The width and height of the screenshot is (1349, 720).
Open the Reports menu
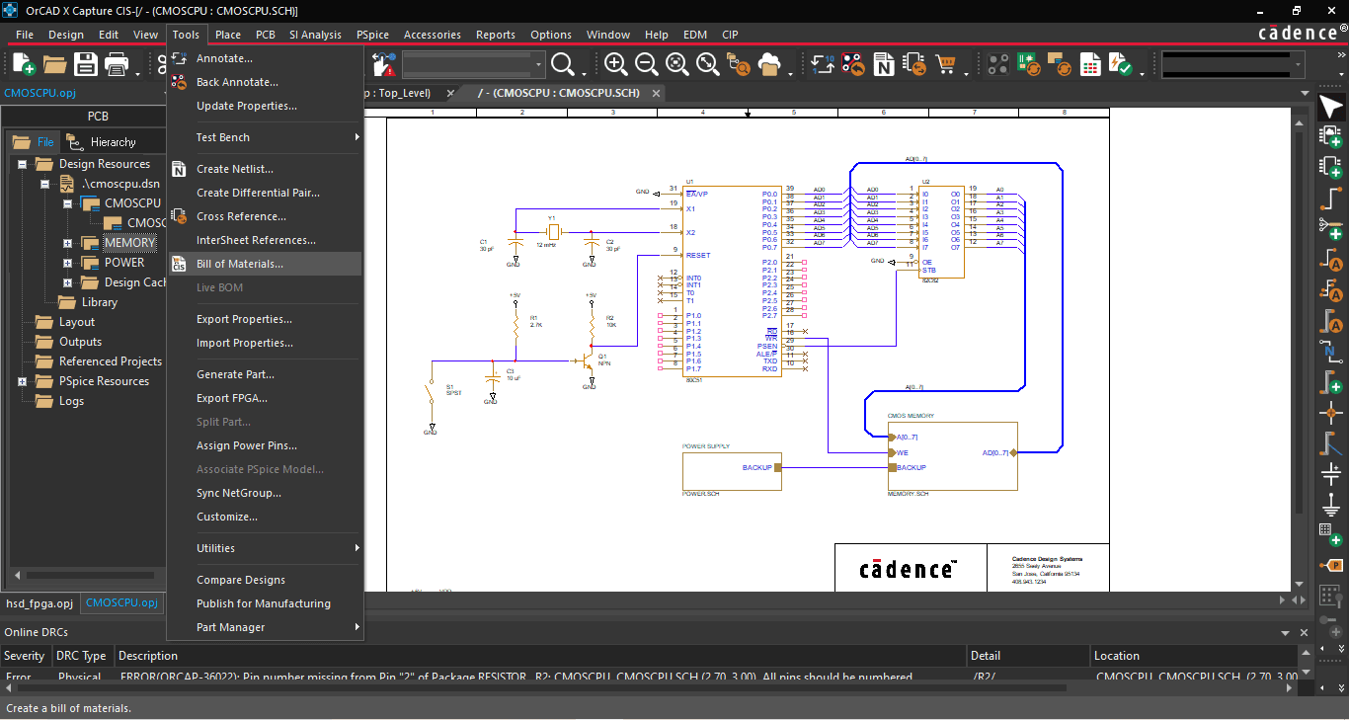[496, 35]
